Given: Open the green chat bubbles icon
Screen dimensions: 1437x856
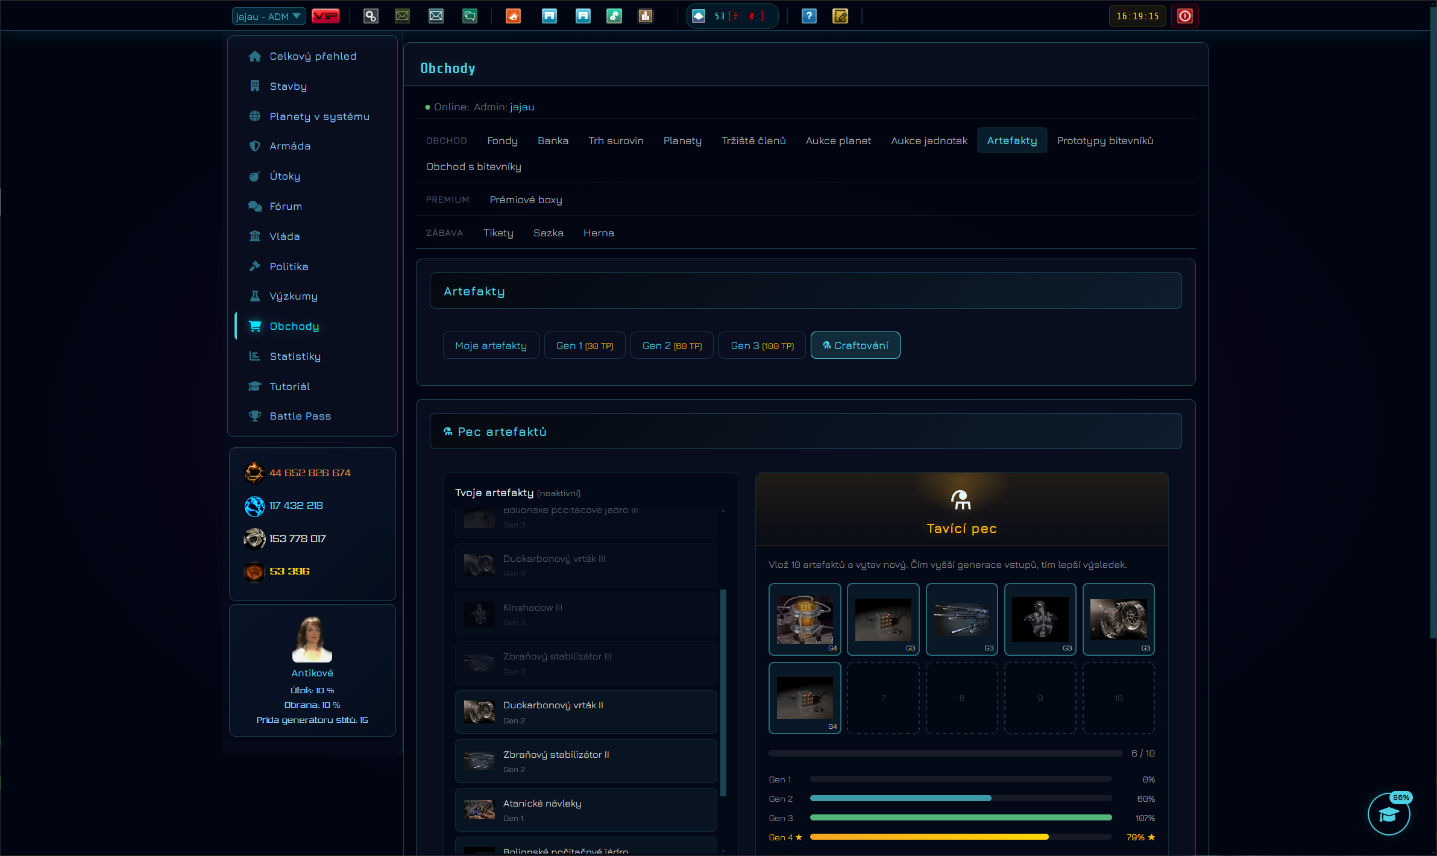Looking at the screenshot, I should point(470,16).
